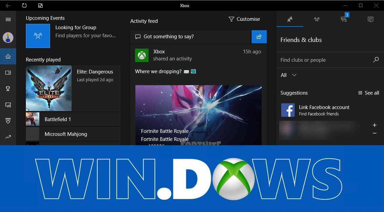Click the Where we dropping? post text
384x212 pixels.
pyautogui.click(x=158, y=71)
